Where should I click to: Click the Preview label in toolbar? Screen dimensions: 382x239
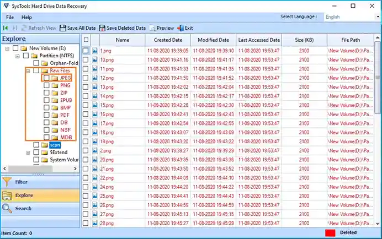point(165,28)
